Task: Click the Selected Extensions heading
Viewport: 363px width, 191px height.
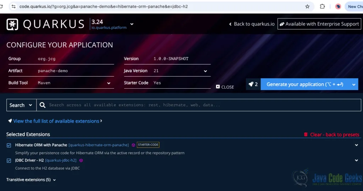Action: pyautogui.click(x=28, y=134)
